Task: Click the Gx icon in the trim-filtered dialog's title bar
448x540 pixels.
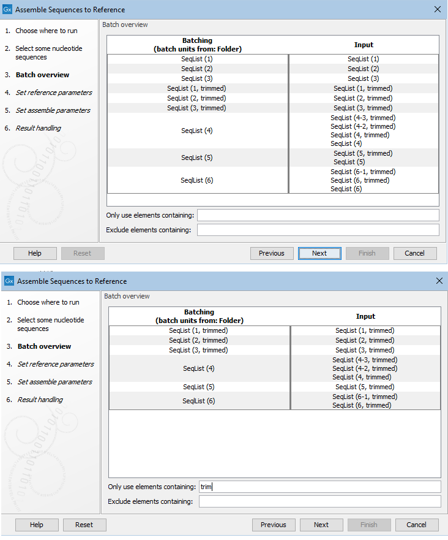Action: [x=9, y=281]
